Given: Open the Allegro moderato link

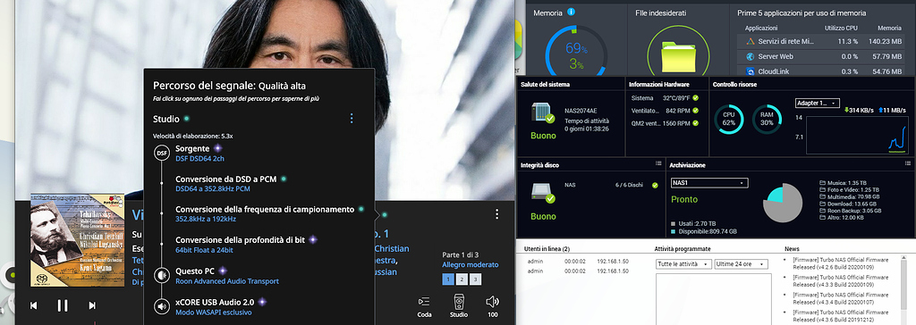Looking at the screenshot, I should click(471, 265).
